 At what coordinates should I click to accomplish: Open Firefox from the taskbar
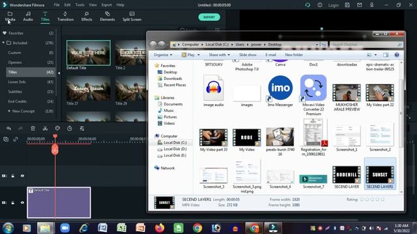point(160,228)
